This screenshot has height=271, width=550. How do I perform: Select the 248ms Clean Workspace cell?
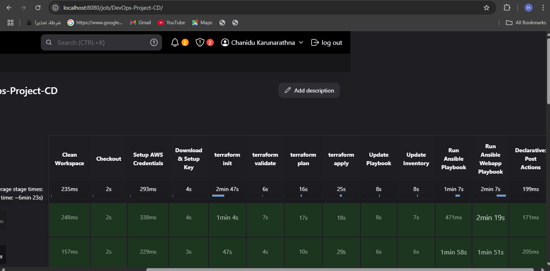[x=70, y=219]
